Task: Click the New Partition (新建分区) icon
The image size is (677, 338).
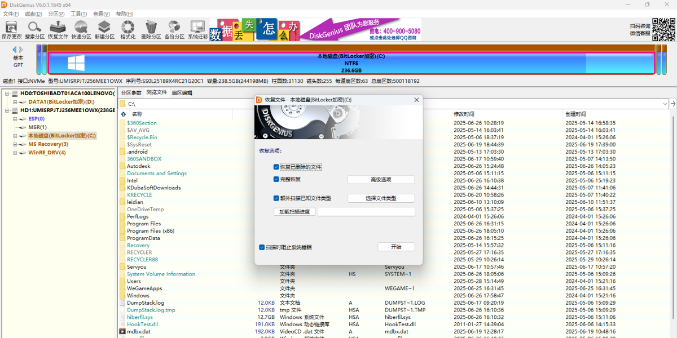Action: tap(104, 29)
